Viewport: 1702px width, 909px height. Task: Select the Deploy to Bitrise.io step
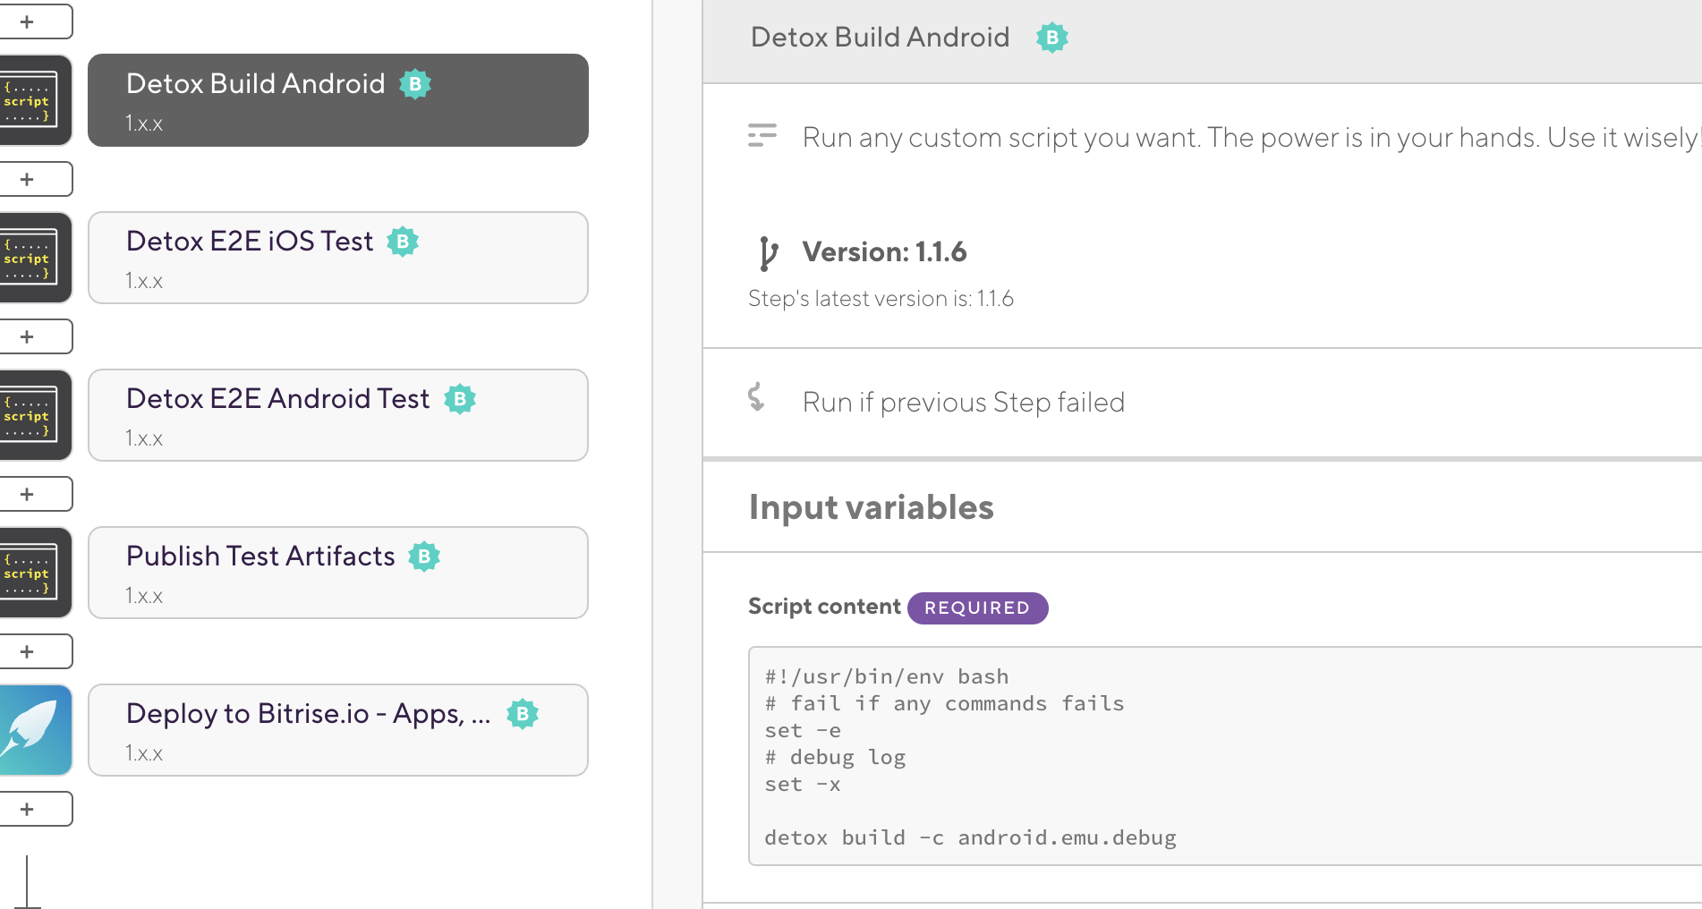coord(338,730)
